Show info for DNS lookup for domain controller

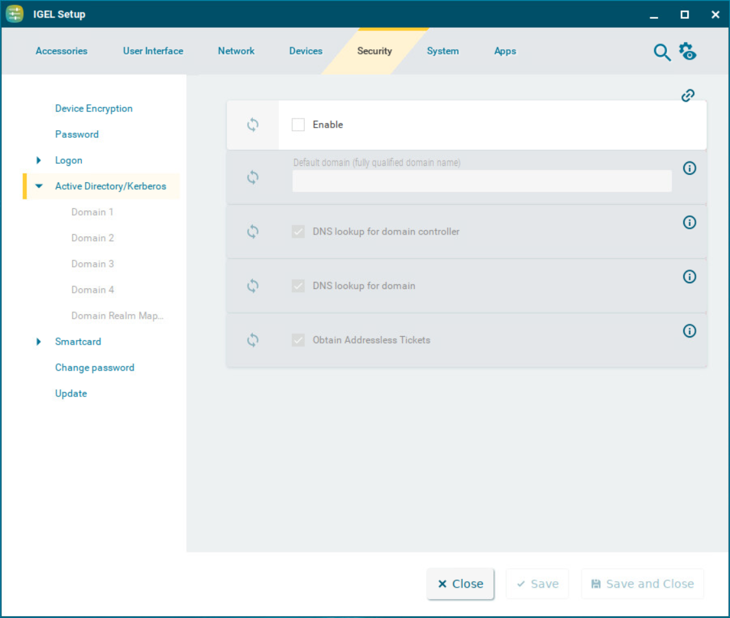pos(690,222)
